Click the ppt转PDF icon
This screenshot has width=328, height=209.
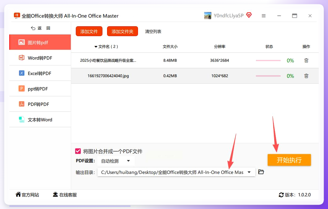(x=22, y=89)
